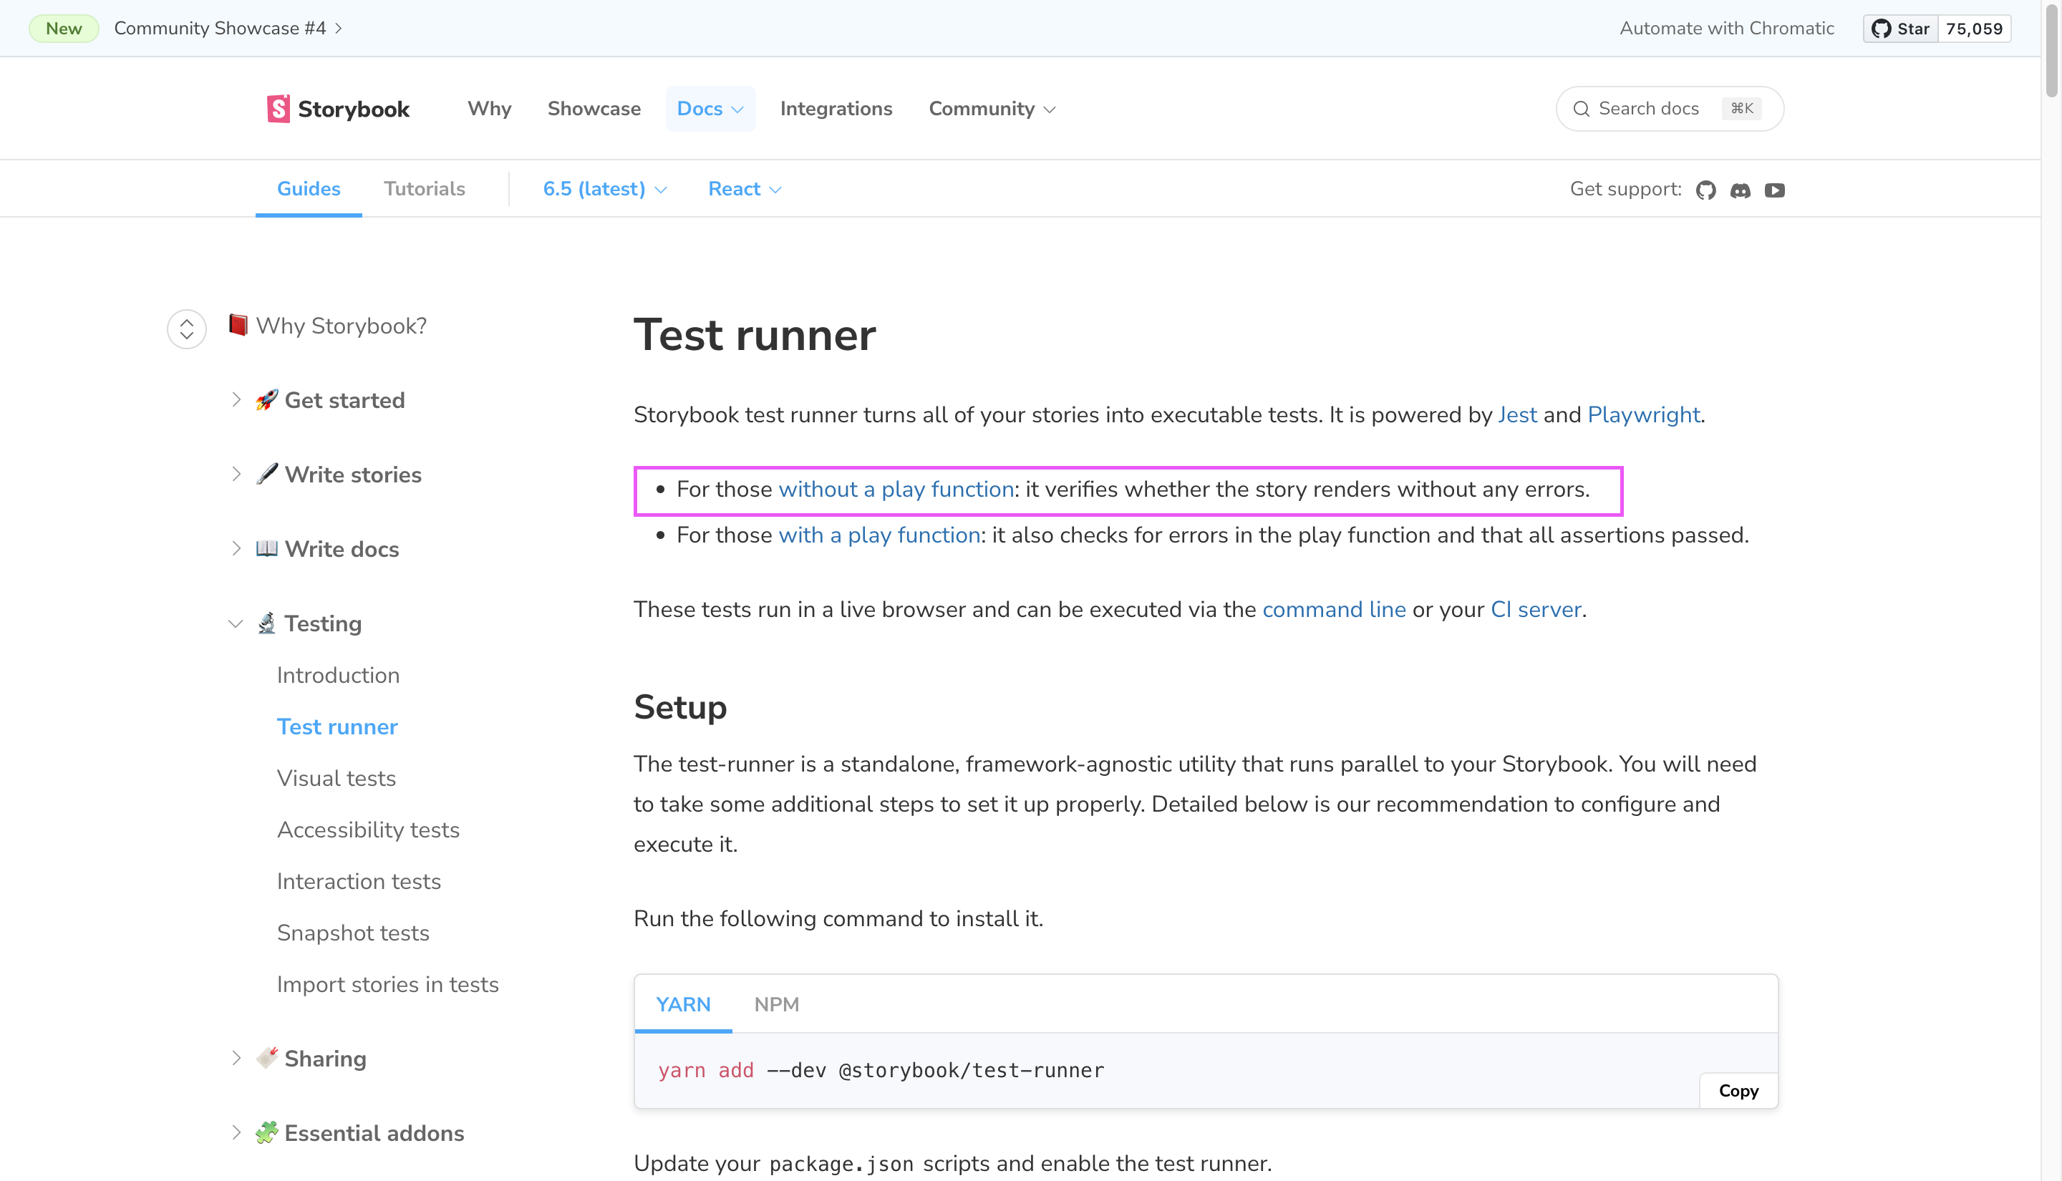This screenshot has height=1181, width=2062.
Task: Open the YouTube support link
Action: 1775,189
